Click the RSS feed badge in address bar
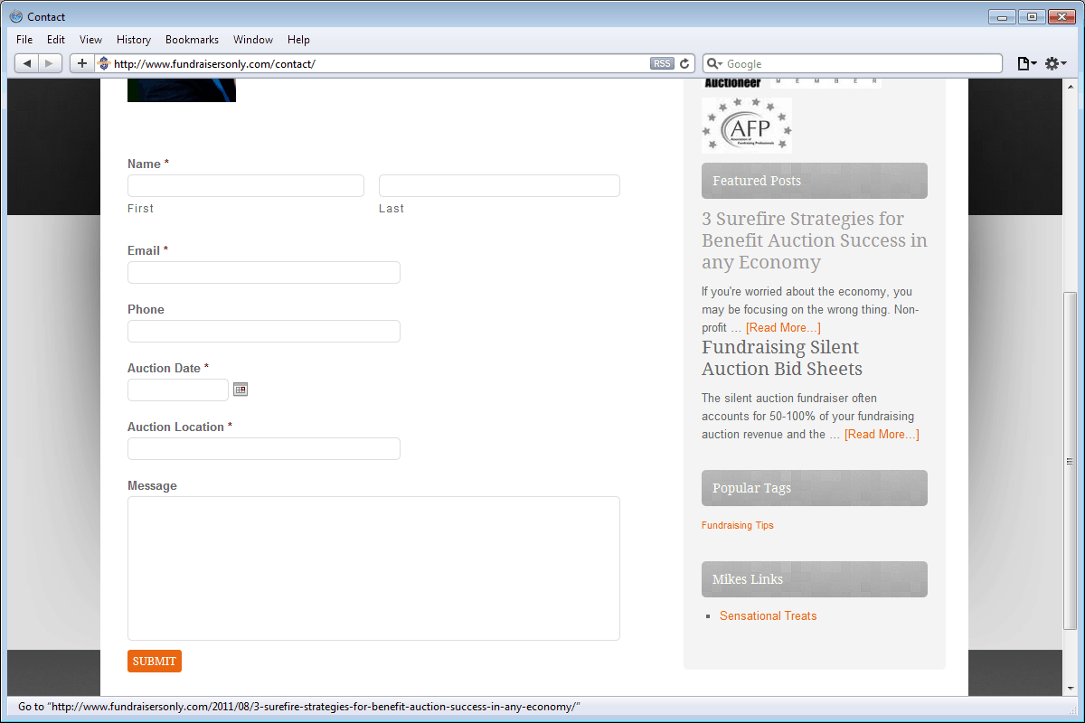This screenshot has width=1085, height=723. 662,63
